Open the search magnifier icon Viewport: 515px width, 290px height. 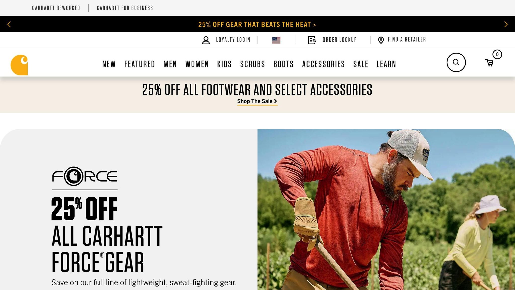pyautogui.click(x=456, y=62)
